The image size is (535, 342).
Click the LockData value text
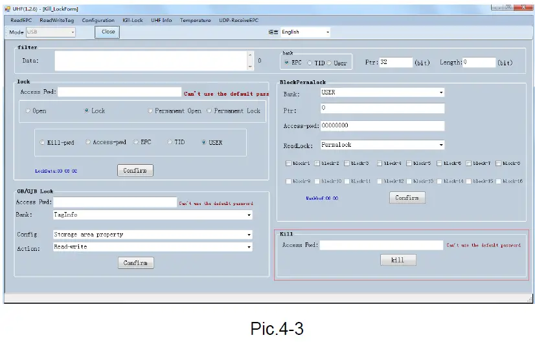pyautogui.click(x=56, y=171)
